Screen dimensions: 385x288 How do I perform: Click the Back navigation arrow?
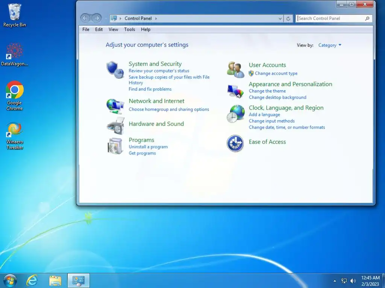[x=85, y=18]
